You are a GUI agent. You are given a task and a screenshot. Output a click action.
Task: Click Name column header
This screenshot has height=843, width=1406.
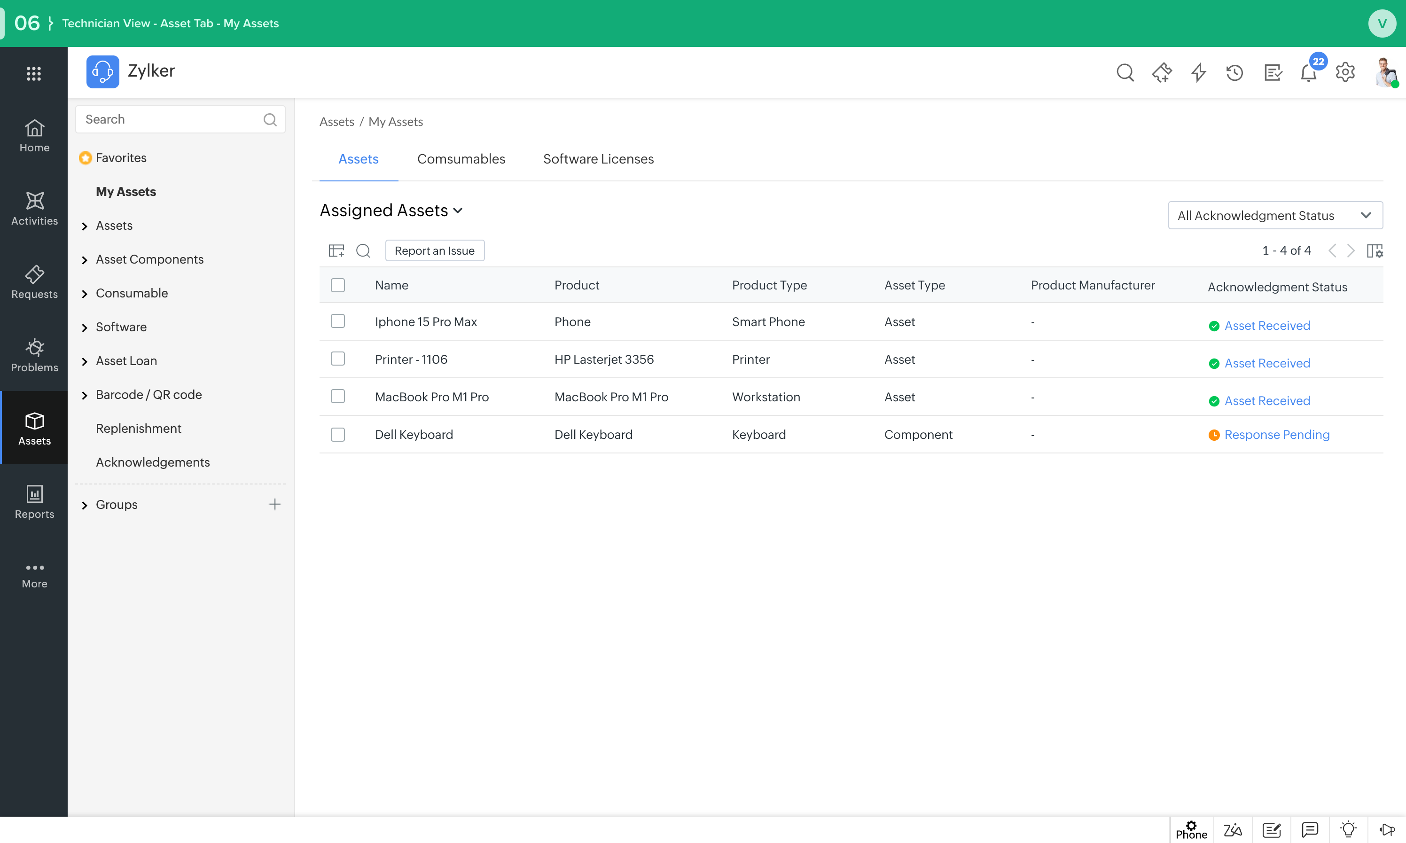coord(391,285)
